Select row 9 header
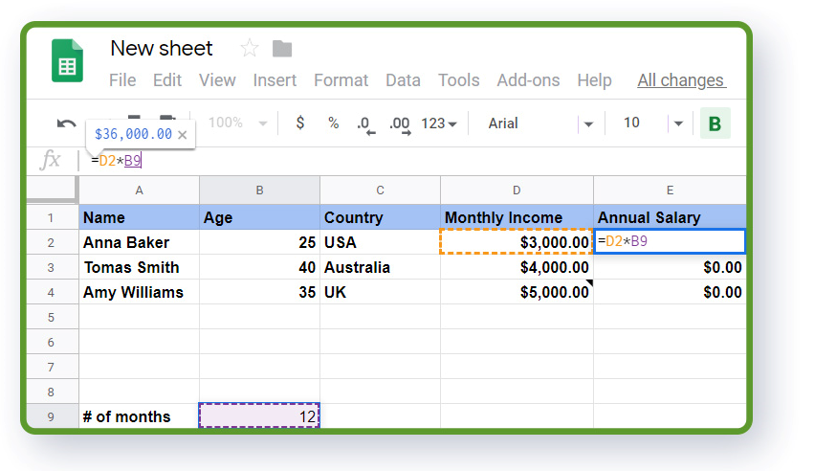814x471 pixels. [x=51, y=416]
